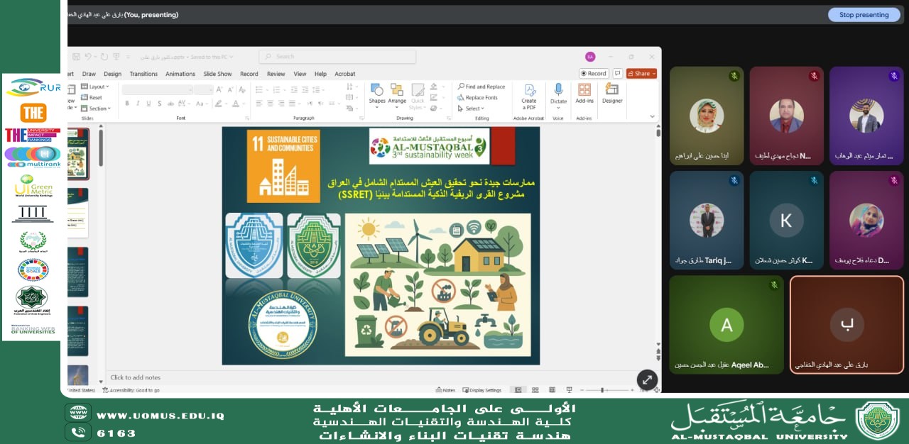Open the Shapes gallery
The width and height of the screenshot is (909, 444).
[377, 92]
